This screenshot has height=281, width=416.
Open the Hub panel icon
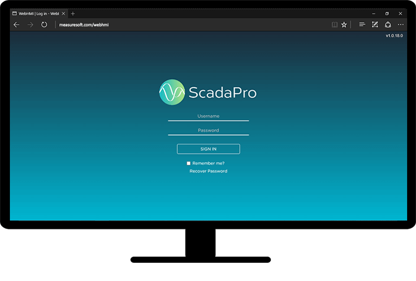tap(362, 24)
